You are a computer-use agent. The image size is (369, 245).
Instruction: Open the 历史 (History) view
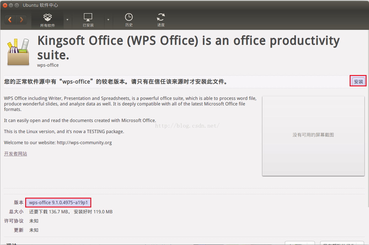(x=129, y=20)
